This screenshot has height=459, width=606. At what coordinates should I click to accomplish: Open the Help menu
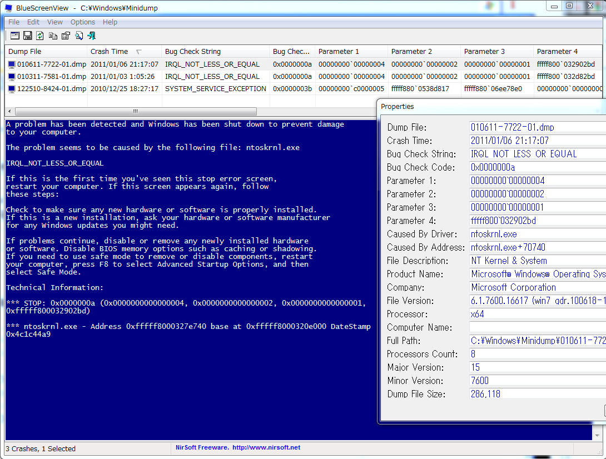point(110,22)
